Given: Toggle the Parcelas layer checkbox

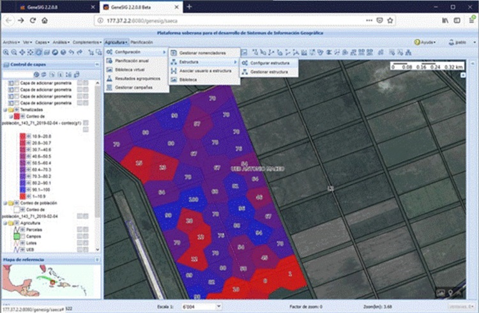Looking at the screenshot, I should point(22,229).
